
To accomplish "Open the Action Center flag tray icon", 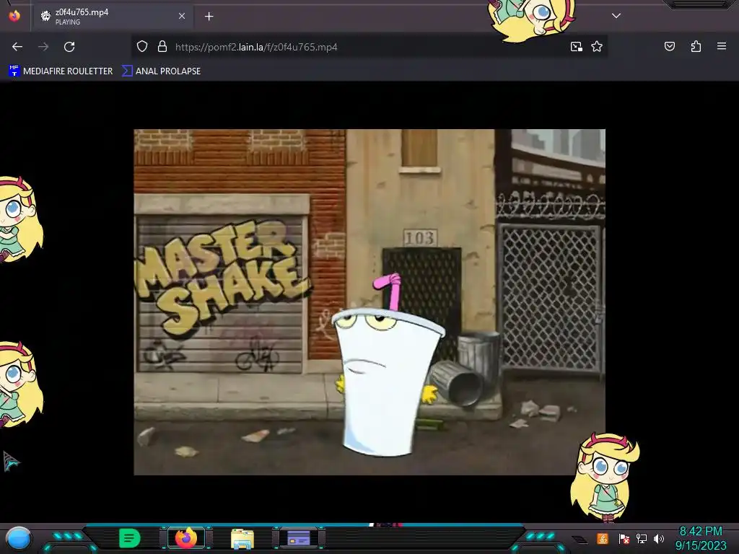I will 624,539.
